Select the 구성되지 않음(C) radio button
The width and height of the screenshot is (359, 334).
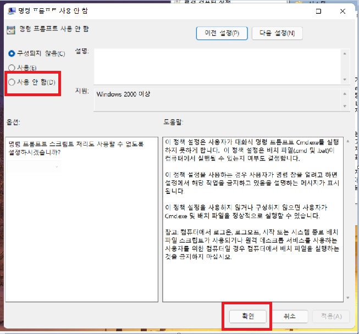pyautogui.click(x=37, y=53)
